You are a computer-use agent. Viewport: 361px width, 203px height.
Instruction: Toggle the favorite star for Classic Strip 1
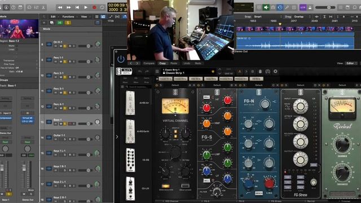click(x=213, y=72)
